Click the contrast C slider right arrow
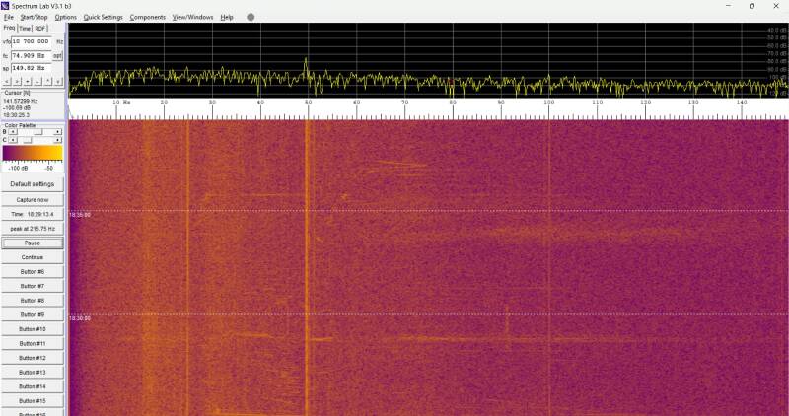This screenshot has width=789, height=416. (58, 140)
